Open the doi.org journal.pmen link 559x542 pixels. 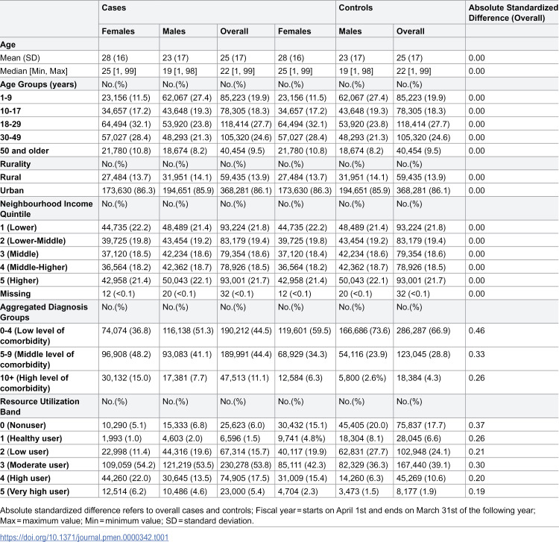[84, 537]
